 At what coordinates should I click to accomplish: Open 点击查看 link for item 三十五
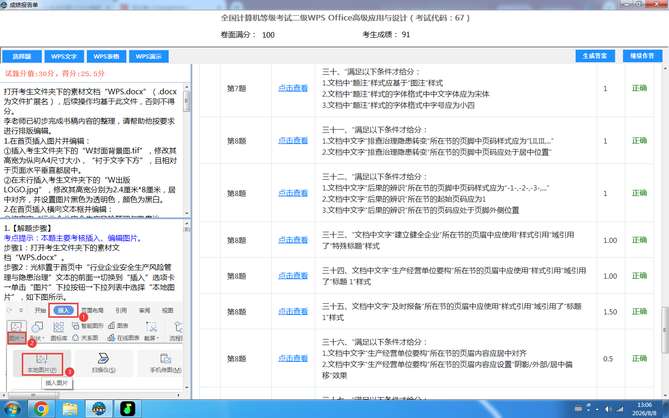[x=293, y=312]
